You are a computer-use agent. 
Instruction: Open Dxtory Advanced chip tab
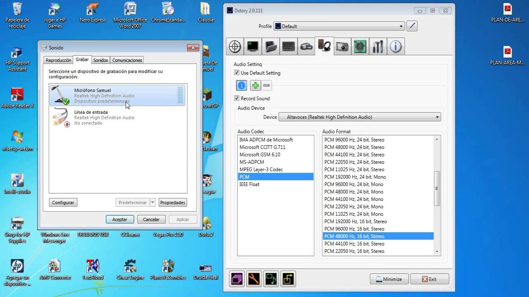(x=360, y=47)
